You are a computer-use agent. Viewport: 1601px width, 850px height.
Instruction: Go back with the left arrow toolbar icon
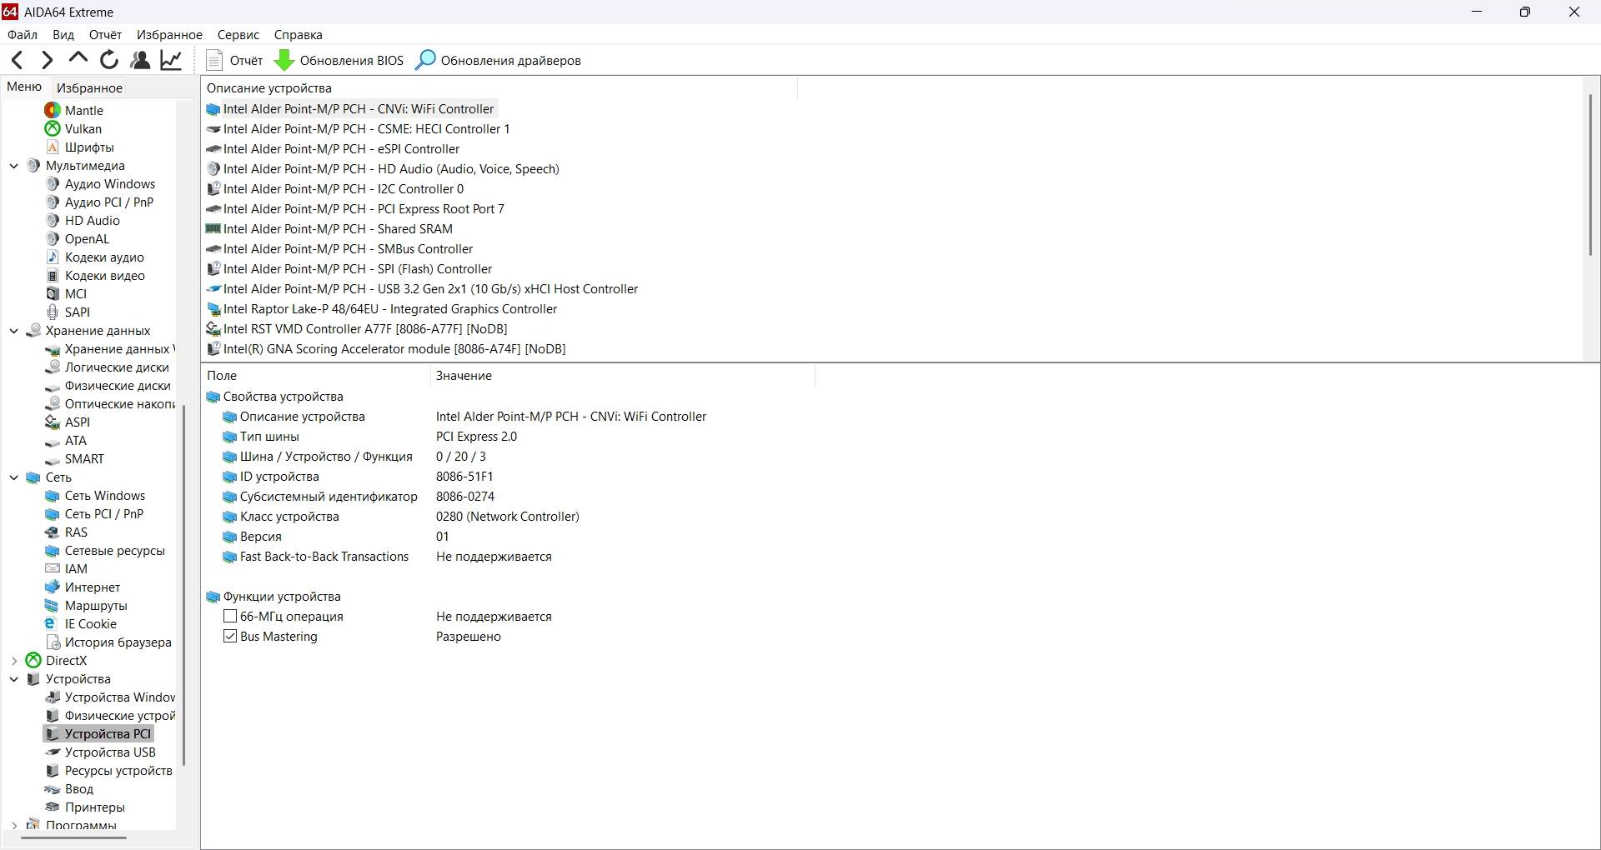click(17, 60)
